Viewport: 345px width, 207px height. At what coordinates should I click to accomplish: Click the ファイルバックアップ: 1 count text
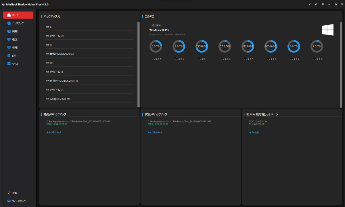pos(258,124)
